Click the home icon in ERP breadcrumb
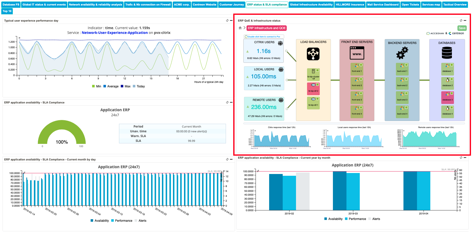The image size is (473, 232). click(240, 28)
